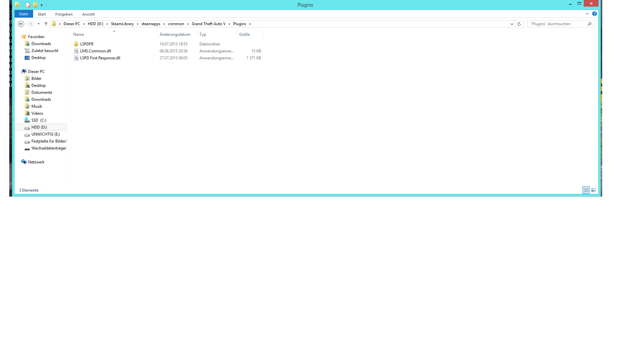Viewport: 636px width, 358px height.
Task: Switch to Details view layout
Action: (x=586, y=190)
